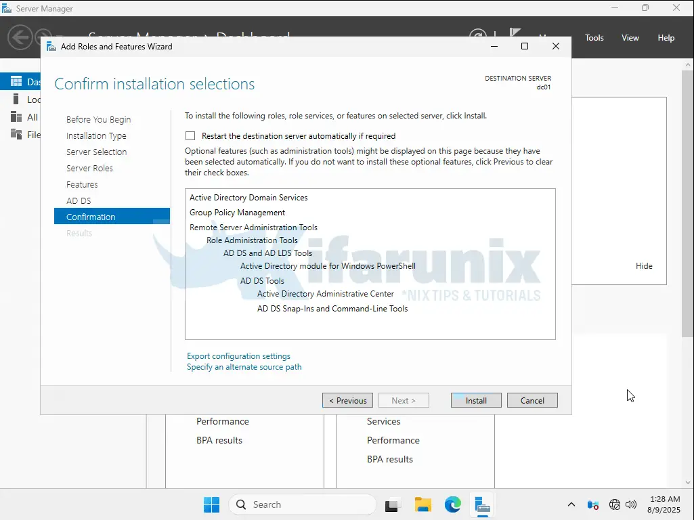The width and height of the screenshot is (694, 520).
Task: Click volume speaker tray icon
Action: pos(631,504)
